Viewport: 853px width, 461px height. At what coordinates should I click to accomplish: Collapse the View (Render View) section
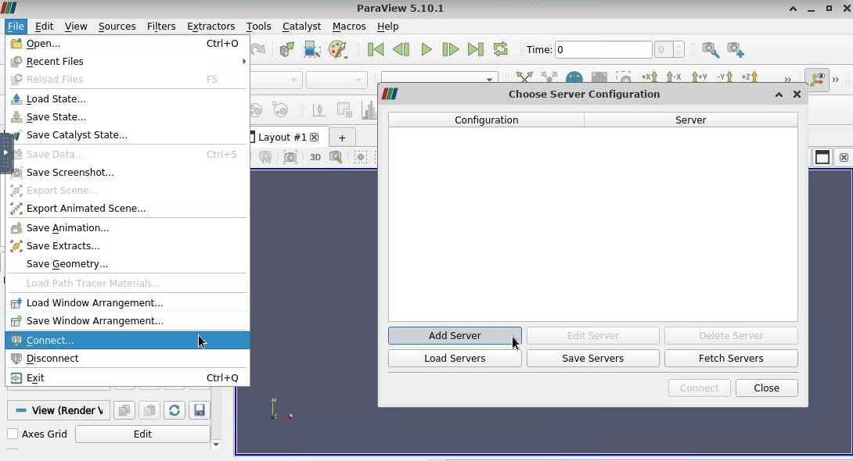(59, 410)
